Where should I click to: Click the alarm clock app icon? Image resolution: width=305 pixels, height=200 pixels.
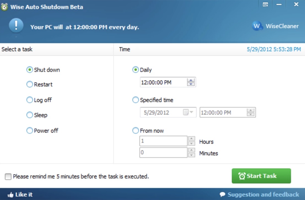(4, 7)
